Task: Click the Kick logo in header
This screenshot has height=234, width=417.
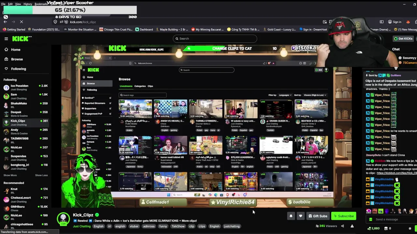Action: [x=22, y=39]
